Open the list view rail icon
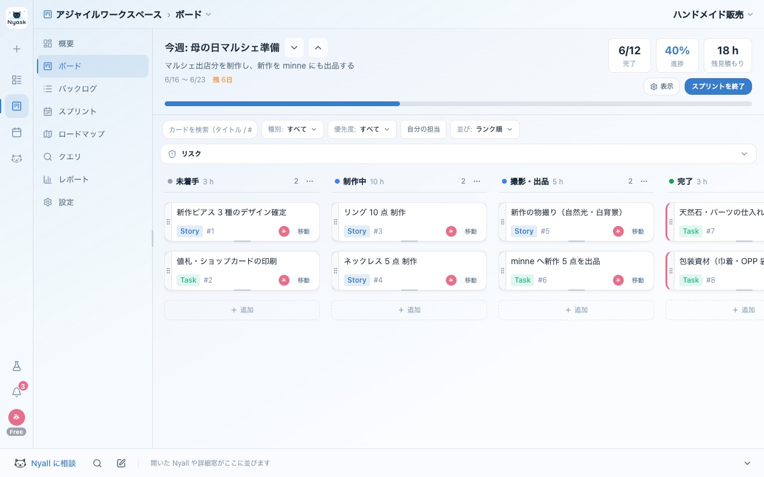Image resolution: width=764 pixels, height=477 pixels. pyautogui.click(x=17, y=80)
